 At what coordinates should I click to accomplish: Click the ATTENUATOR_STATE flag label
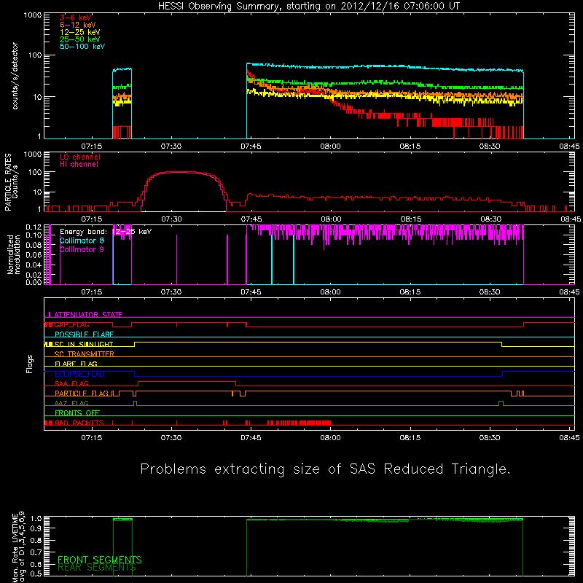[x=88, y=315]
